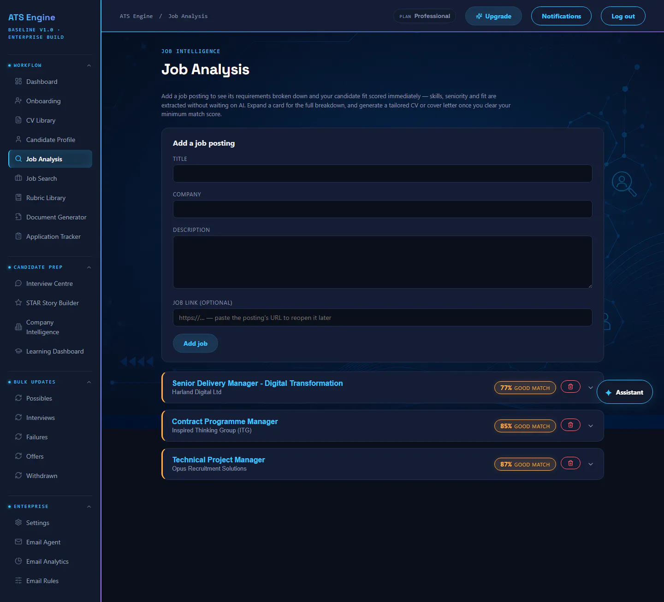Click the ATS Engine breadcrumb link
664x602 pixels.
click(x=136, y=16)
